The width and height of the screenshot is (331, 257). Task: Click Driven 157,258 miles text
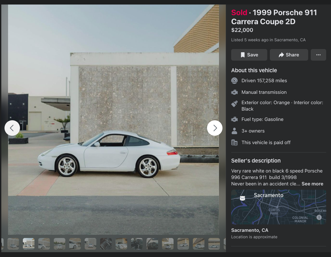coord(264,81)
